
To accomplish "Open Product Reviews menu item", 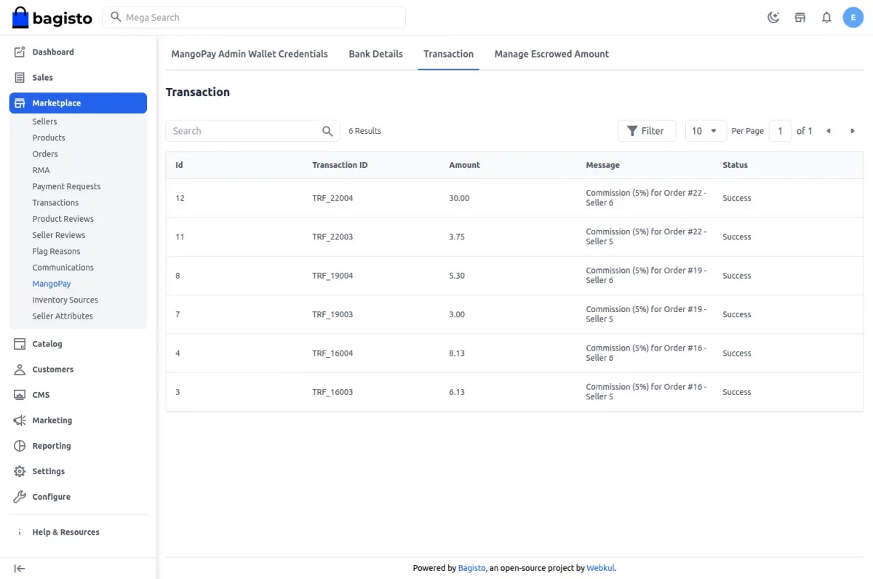I will pos(63,219).
